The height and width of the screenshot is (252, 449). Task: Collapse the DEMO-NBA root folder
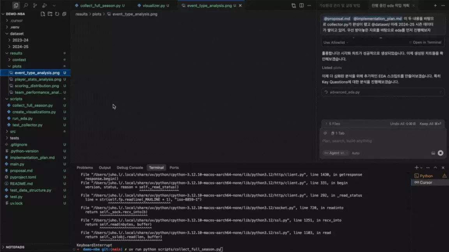pos(3,14)
